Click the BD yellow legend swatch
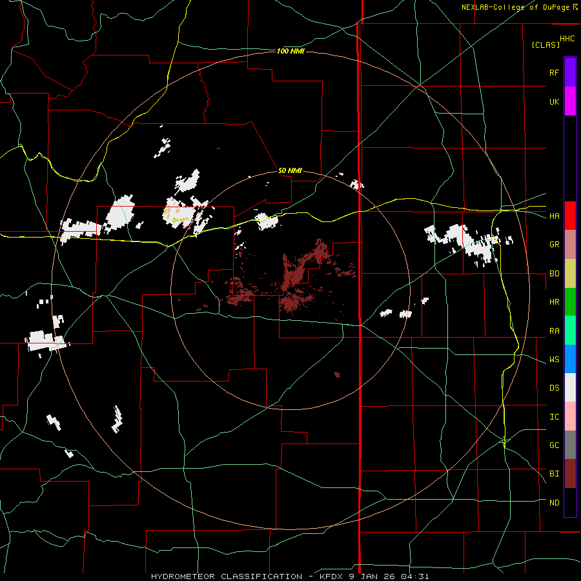The width and height of the screenshot is (581, 581). 570,274
